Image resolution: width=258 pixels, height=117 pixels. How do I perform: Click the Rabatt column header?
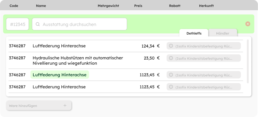pos(175,6)
